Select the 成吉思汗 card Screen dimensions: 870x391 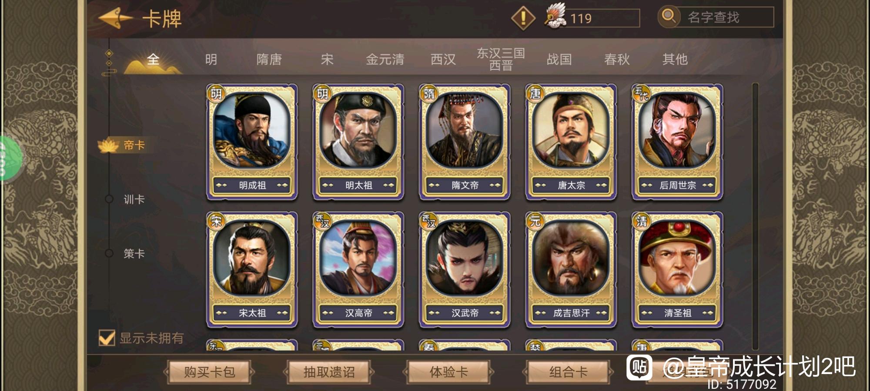[x=571, y=270]
